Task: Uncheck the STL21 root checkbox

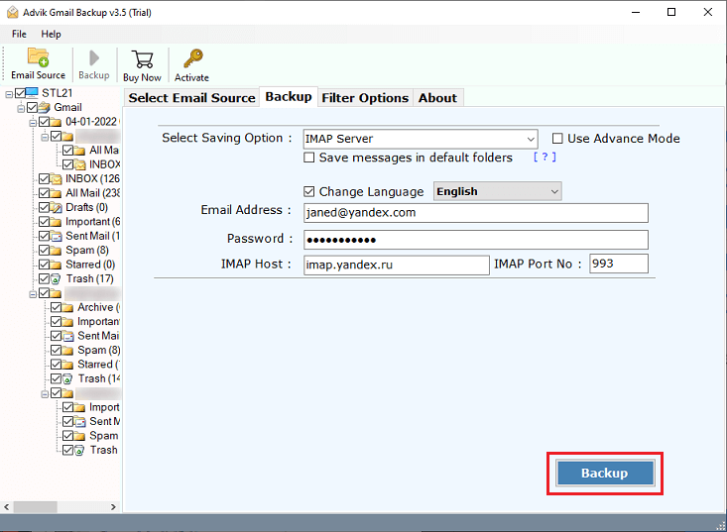Action: tap(21, 93)
